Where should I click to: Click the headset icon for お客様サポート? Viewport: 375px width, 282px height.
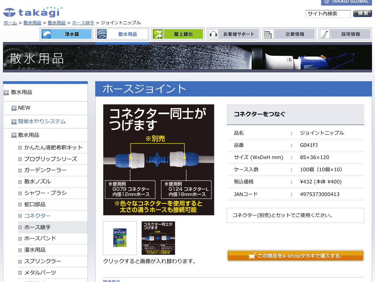pos(213,34)
